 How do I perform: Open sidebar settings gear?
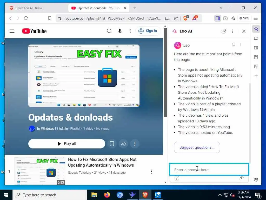[256, 180]
